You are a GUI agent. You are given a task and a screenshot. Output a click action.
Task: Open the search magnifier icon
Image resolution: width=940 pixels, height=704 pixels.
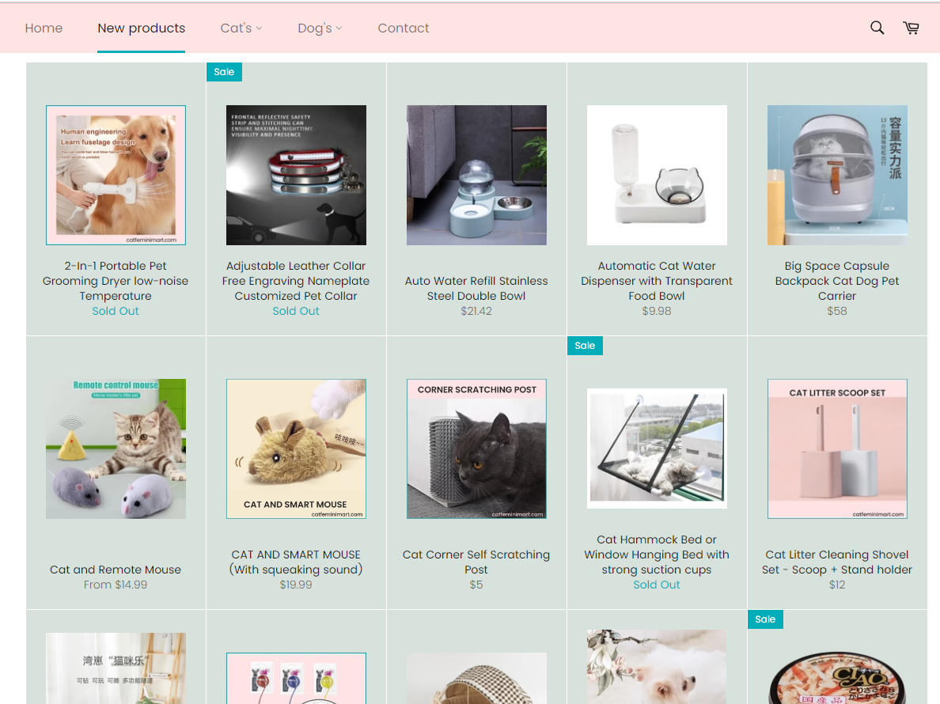[x=877, y=28]
